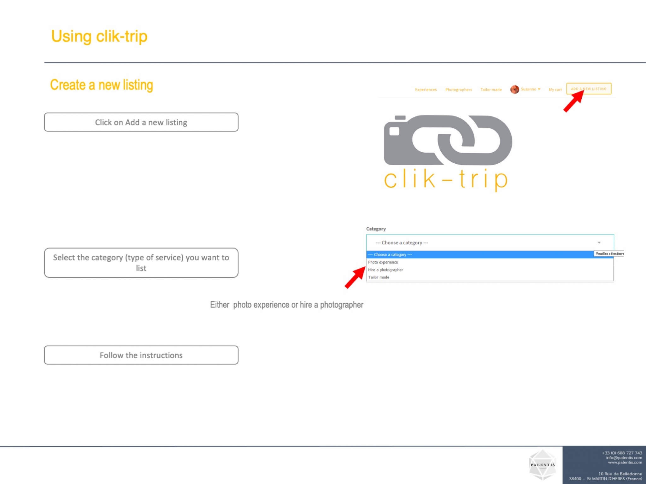Select Hire a photographer option
This screenshot has height=484, width=646.
pos(490,270)
